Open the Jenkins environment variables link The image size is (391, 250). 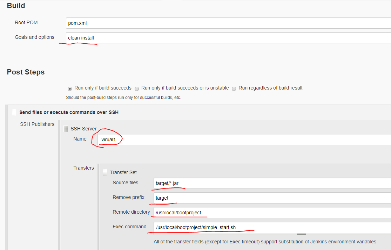[343, 242]
